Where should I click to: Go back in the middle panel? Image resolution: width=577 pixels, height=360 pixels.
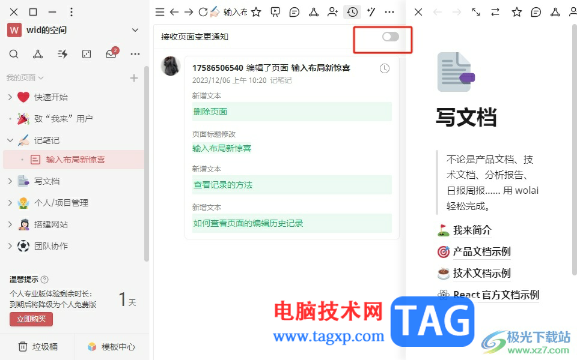[x=174, y=12]
